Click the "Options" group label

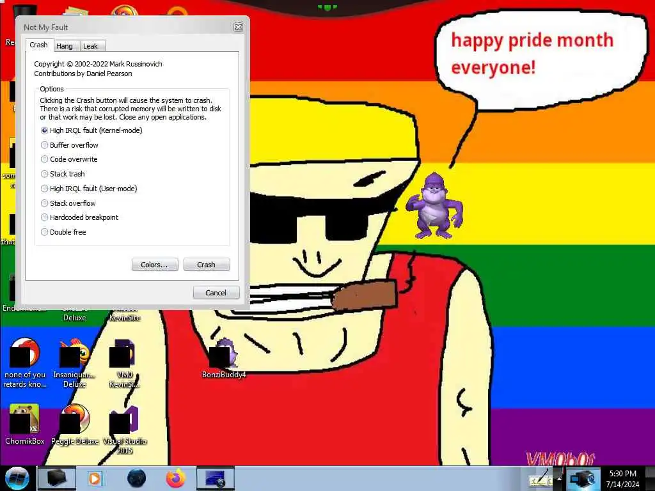(x=52, y=89)
